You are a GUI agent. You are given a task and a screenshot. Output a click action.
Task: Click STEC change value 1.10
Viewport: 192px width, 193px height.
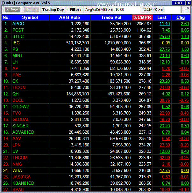pyautogui.click(x=185, y=36)
